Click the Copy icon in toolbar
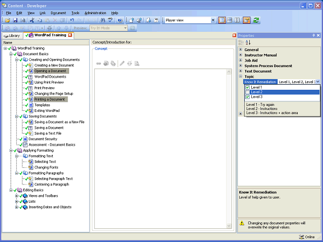The height and width of the screenshot is (242, 323). pos(39,20)
